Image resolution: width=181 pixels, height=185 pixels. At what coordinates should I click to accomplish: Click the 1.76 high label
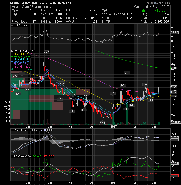[x=15, y=76]
